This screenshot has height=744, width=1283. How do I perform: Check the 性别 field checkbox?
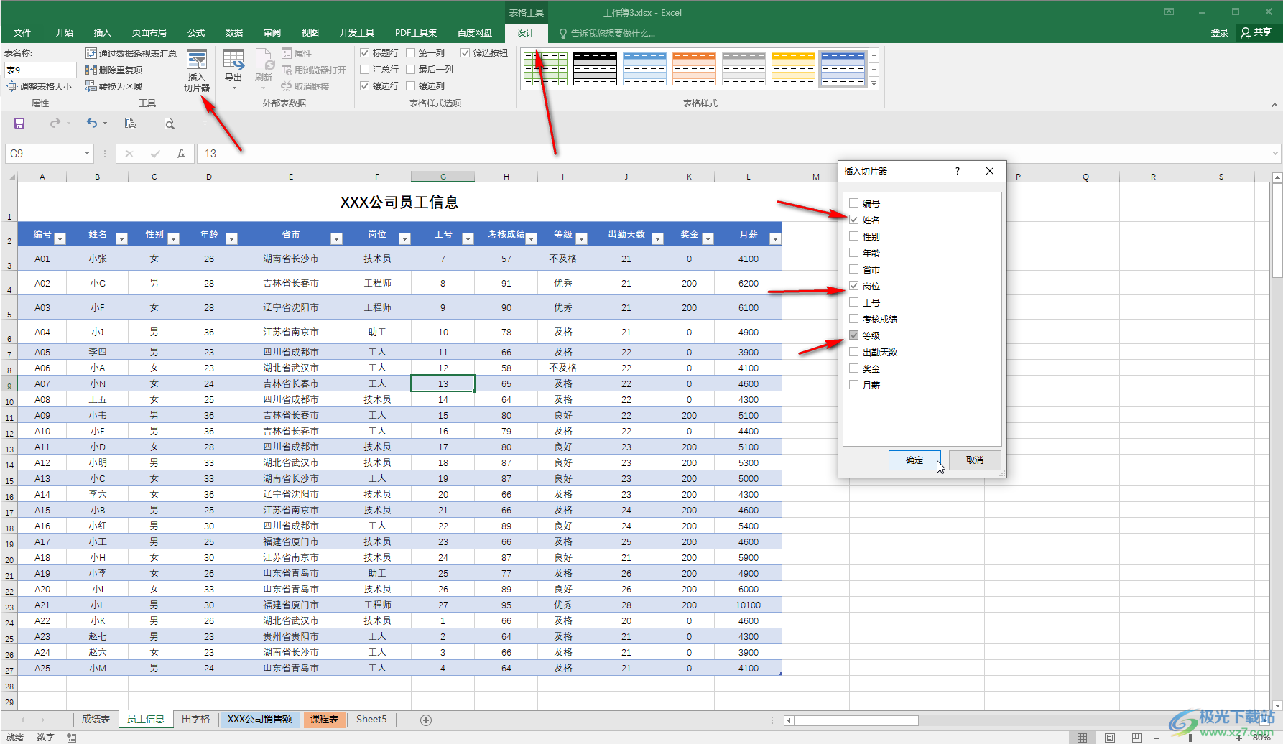click(854, 236)
